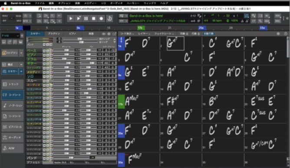
Task: Switch to the Piano (ピアノ) mixer tab
Action: click(x=72, y=34)
